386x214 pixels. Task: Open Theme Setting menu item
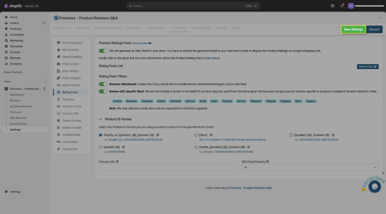pyautogui.click(x=71, y=121)
